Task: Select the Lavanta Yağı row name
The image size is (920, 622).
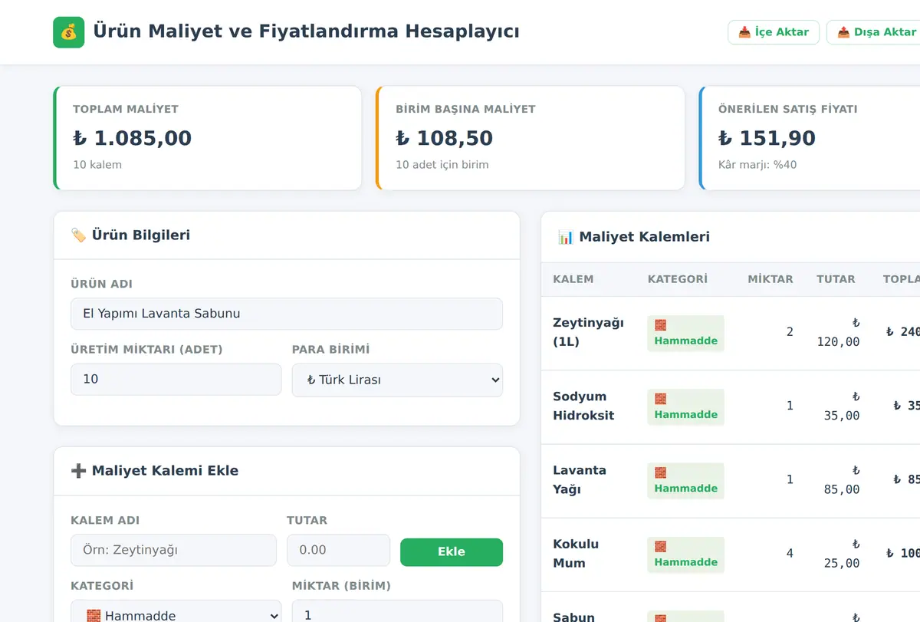Action: [580, 479]
